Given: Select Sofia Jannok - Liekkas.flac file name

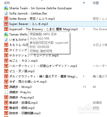Looking at the screenshot, I should click(x=28, y=13).
